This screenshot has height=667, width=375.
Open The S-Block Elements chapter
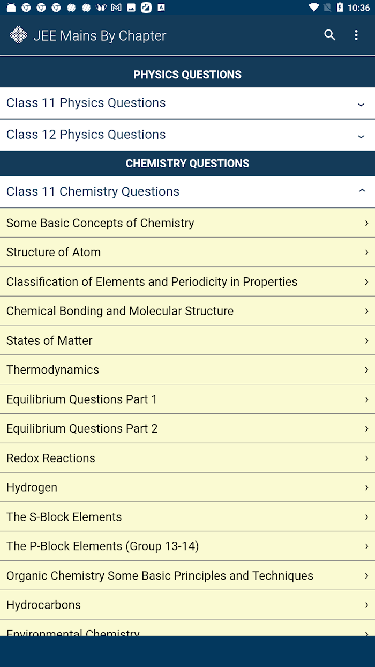coord(187,517)
